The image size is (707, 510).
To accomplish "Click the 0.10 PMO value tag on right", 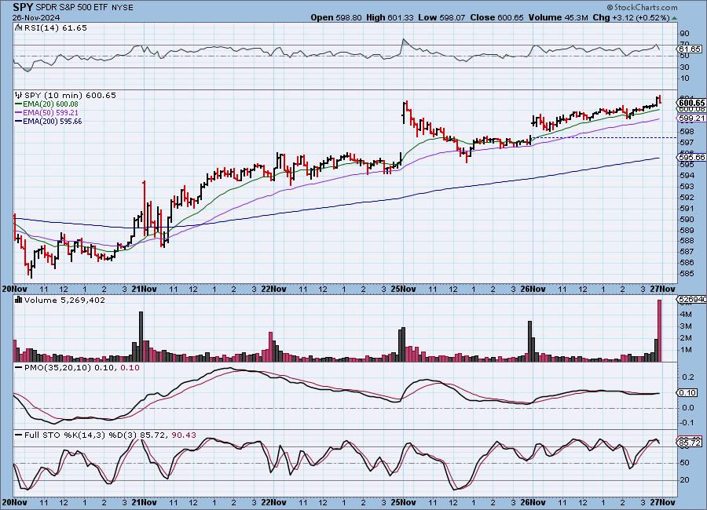I will [687, 393].
